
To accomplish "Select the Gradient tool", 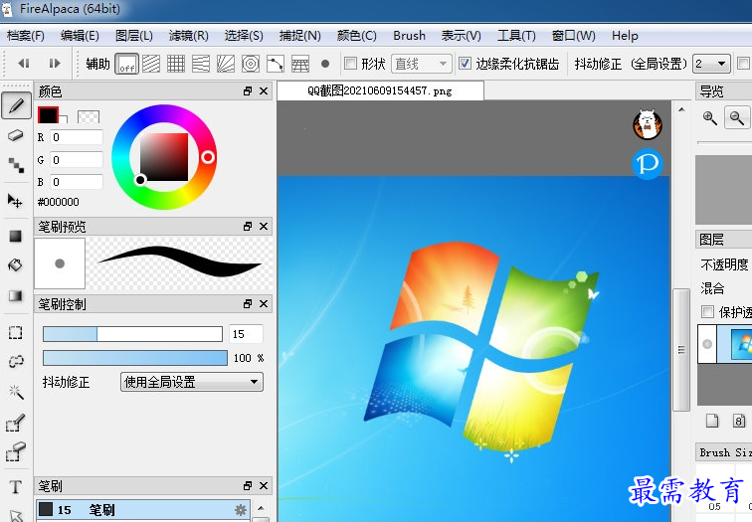I will (15, 295).
